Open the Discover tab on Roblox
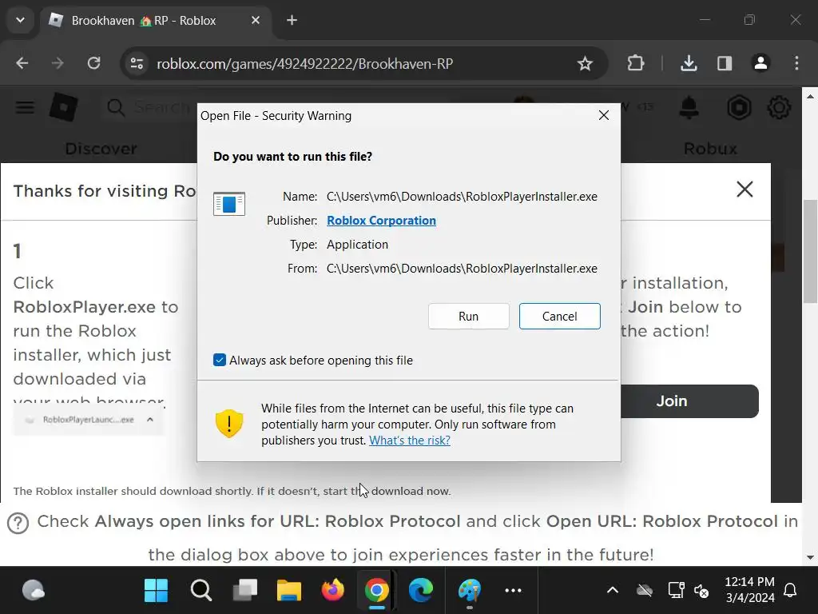 click(101, 148)
